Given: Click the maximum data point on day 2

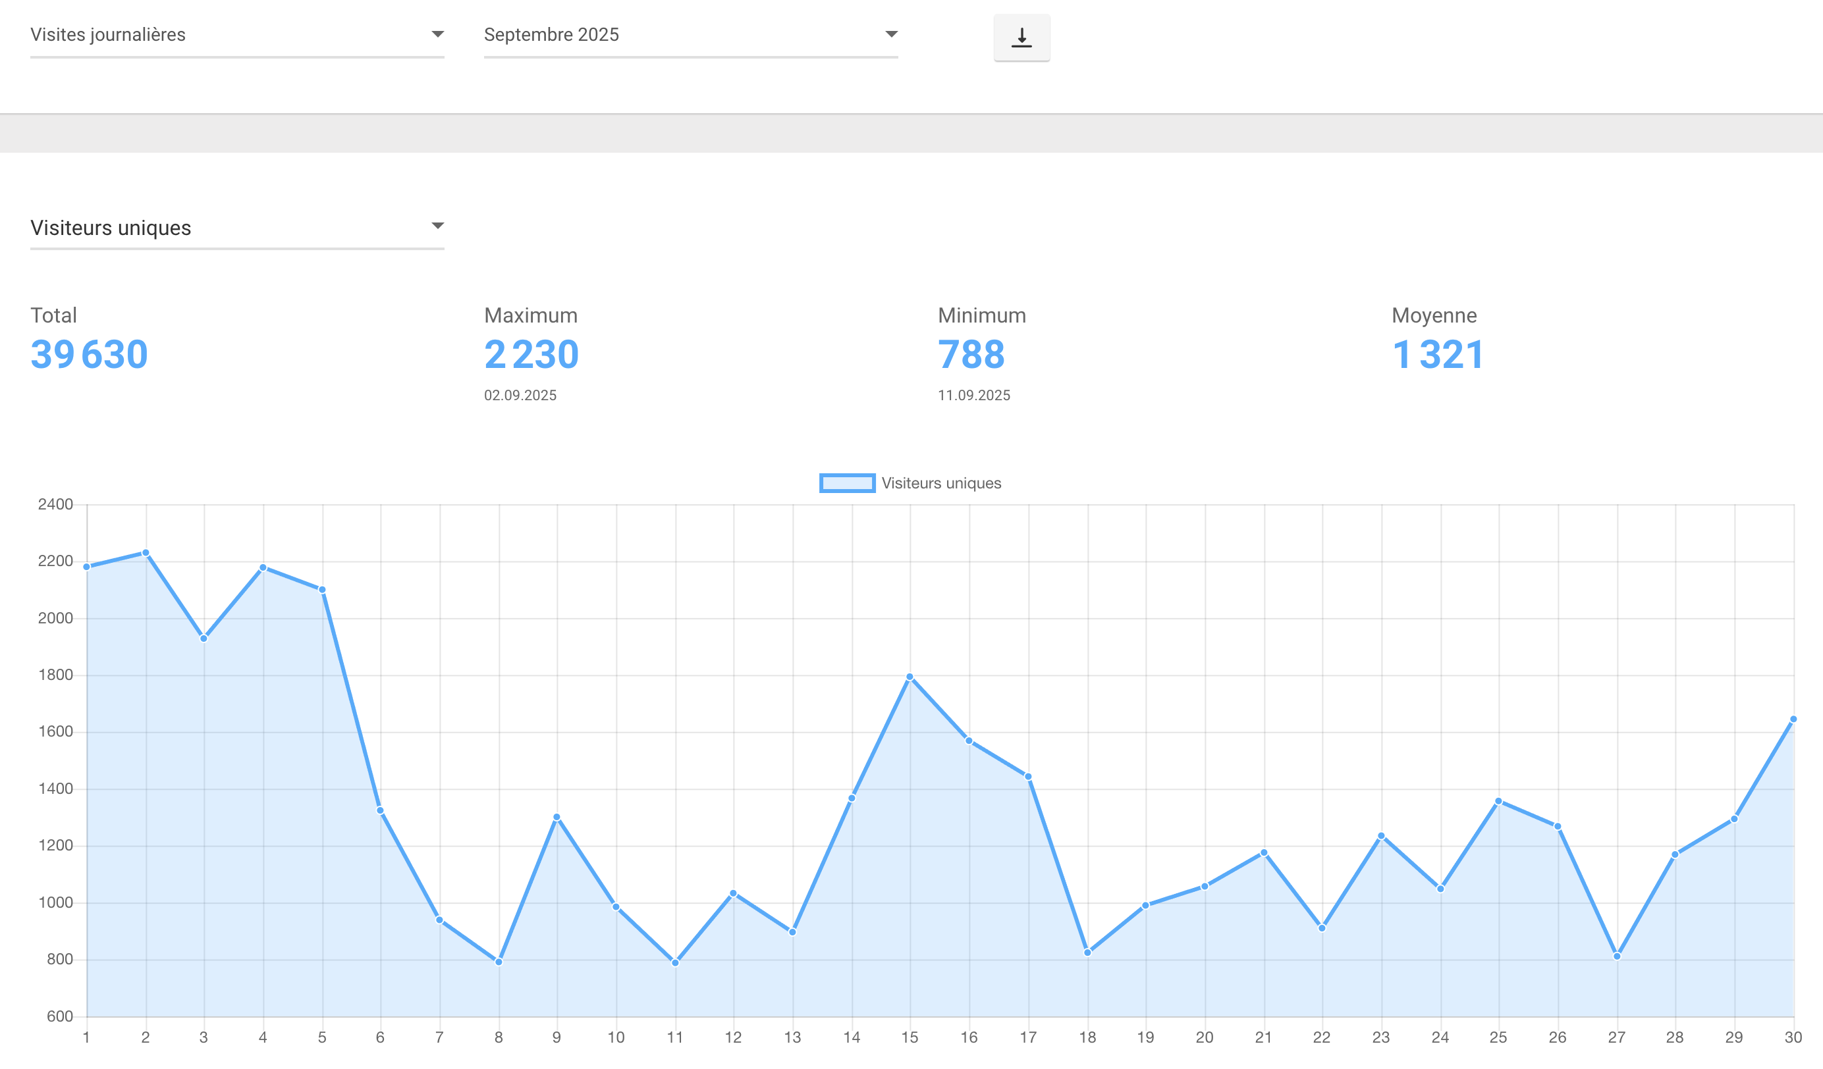Looking at the screenshot, I should point(146,552).
